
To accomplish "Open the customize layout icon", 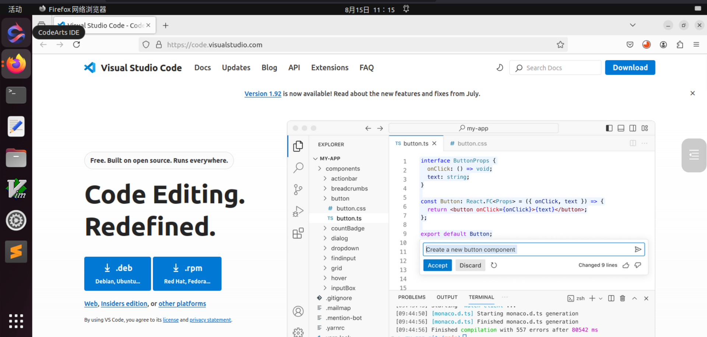I will [x=645, y=128].
